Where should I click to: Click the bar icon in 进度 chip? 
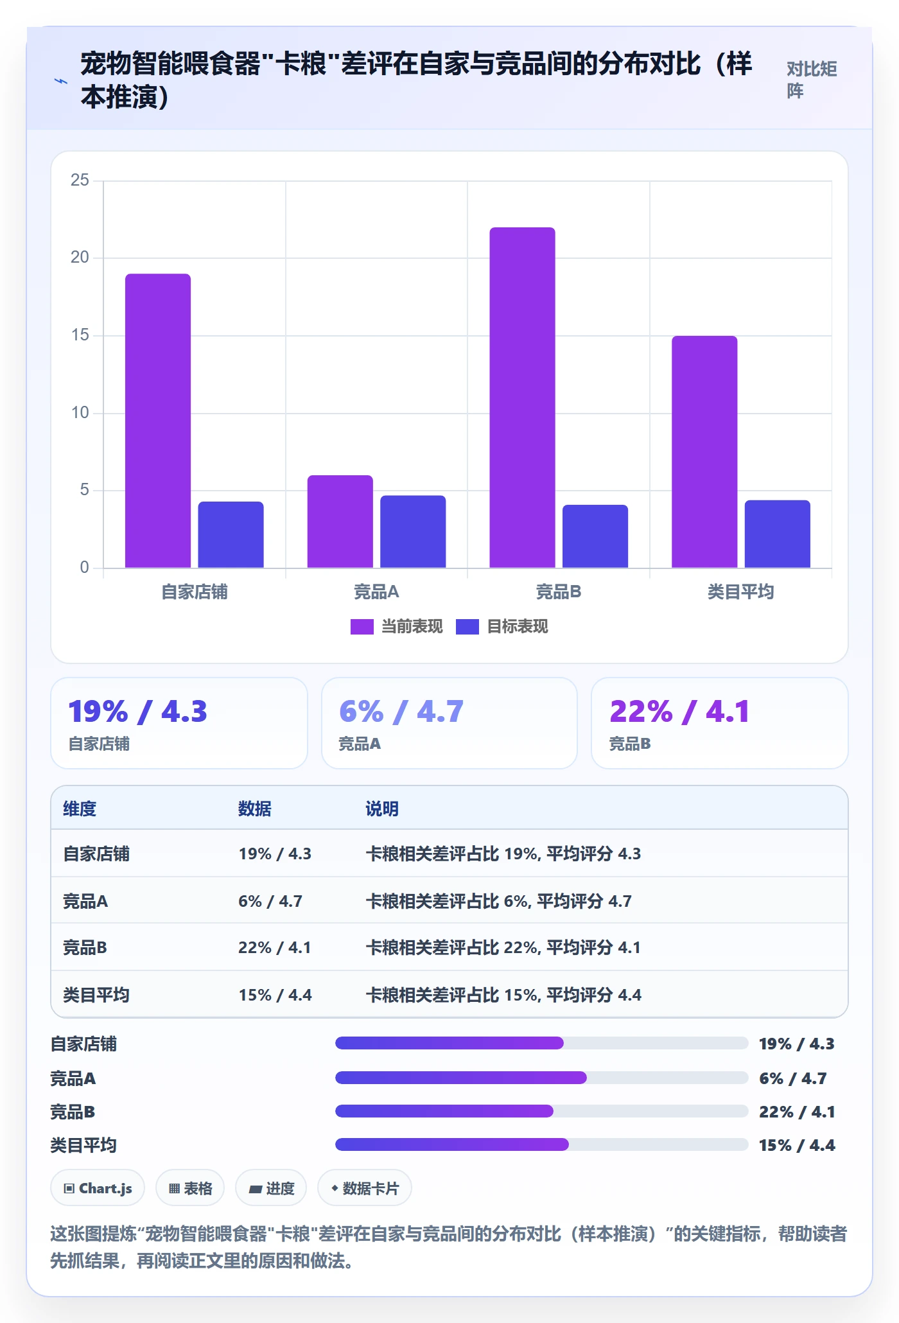256,1189
